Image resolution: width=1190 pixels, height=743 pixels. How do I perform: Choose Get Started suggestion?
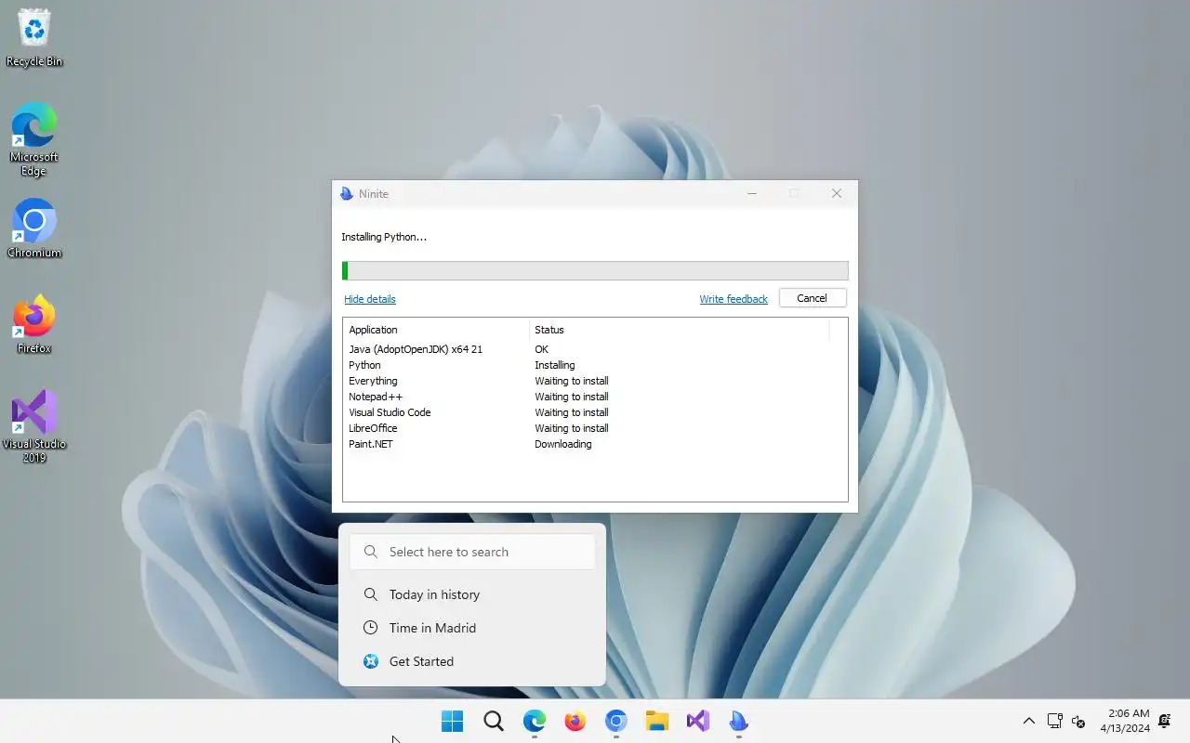coord(472,661)
